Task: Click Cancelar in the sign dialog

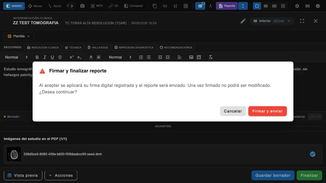Action: [x=233, y=111]
